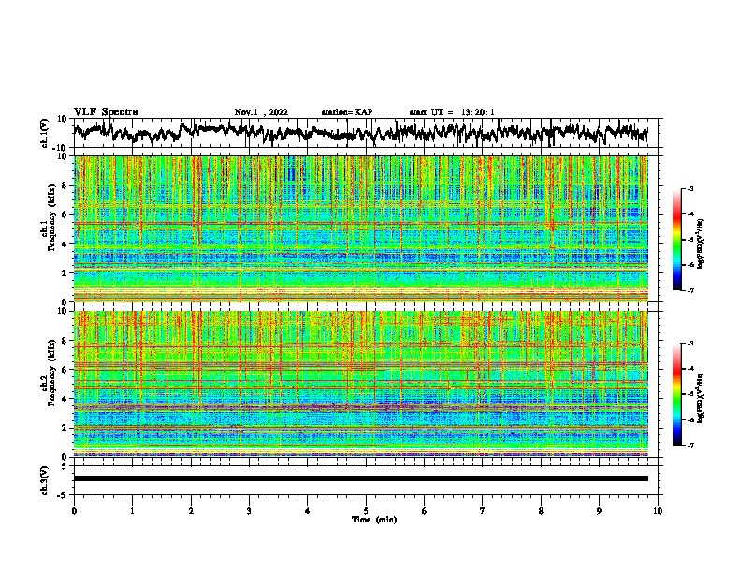Click the ch.2 'Frequency (kHz)' axis label
Viewport: 741px width, 573px height.
(x=51, y=373)
